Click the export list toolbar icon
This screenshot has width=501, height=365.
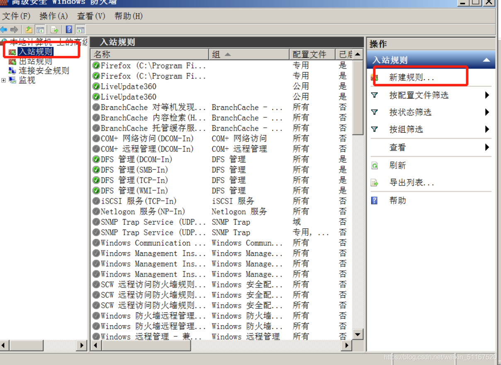coord(54,29)
